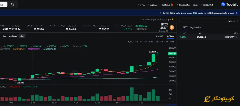Select the 1D chart interval
This screenshot has width=240, height=106.
click(137, 42)
